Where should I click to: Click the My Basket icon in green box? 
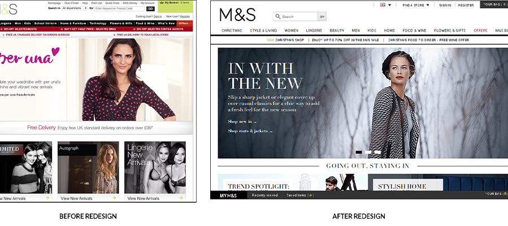[162, 2]
